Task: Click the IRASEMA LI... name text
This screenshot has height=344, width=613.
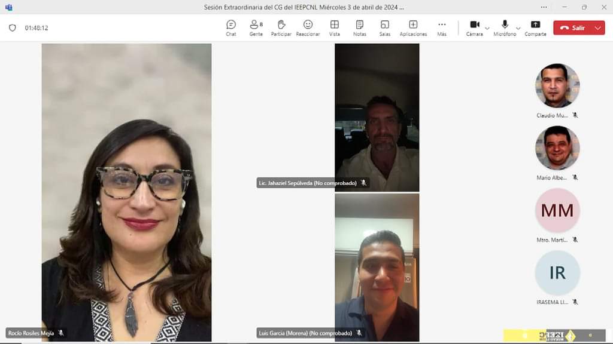Action: pyautogui.click(x=552, y=302)
